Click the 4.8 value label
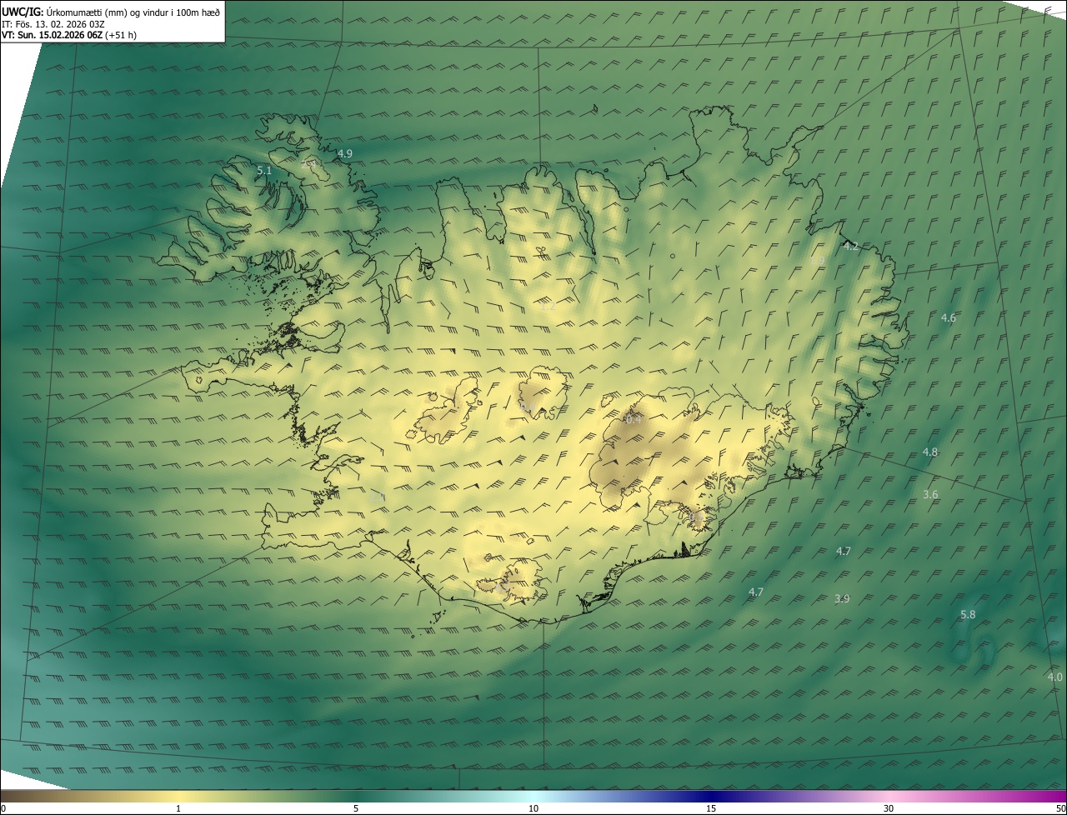Viewport: 1067px width, 815px height. pyautogui.click(x=930, y=452)
